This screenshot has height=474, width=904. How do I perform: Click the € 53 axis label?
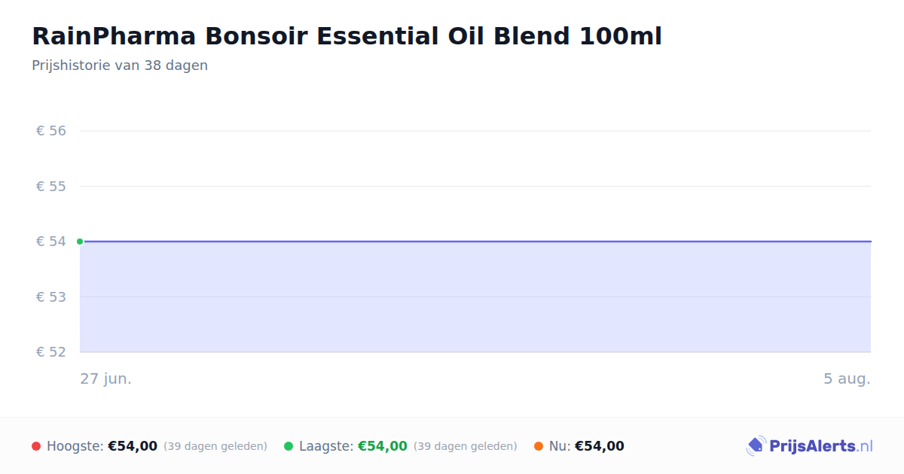pyautogui.click(x=51, y=296)
